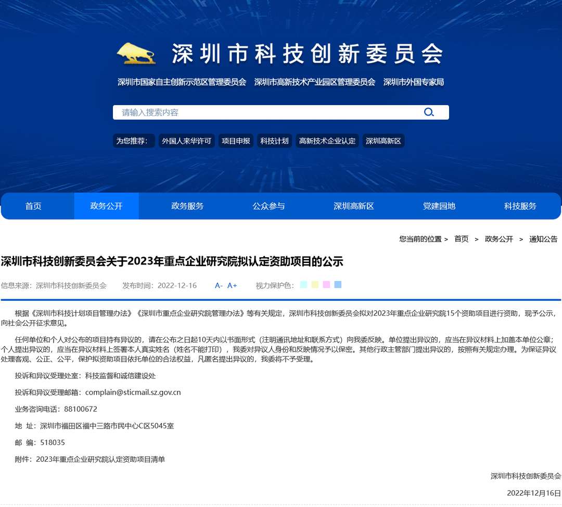Select pink eye-protection color
The height and width of the screenshot is (507, 562).
pos(326,285)
